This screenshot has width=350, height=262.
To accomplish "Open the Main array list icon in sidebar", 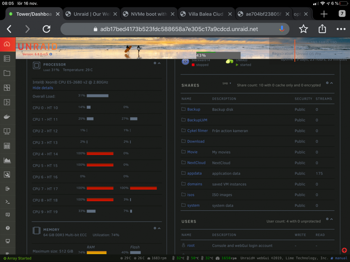I will (x=7, y=59).
